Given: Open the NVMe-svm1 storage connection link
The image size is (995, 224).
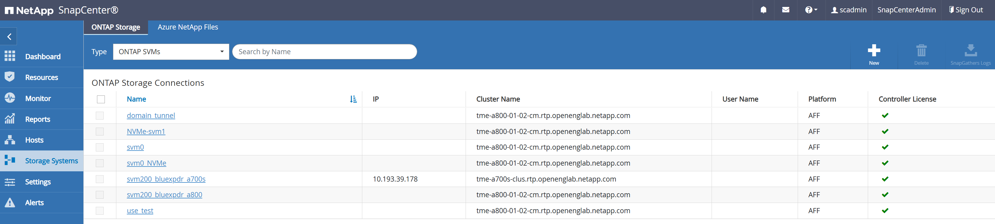Looking at the screenshot, I should click(146, 132).
